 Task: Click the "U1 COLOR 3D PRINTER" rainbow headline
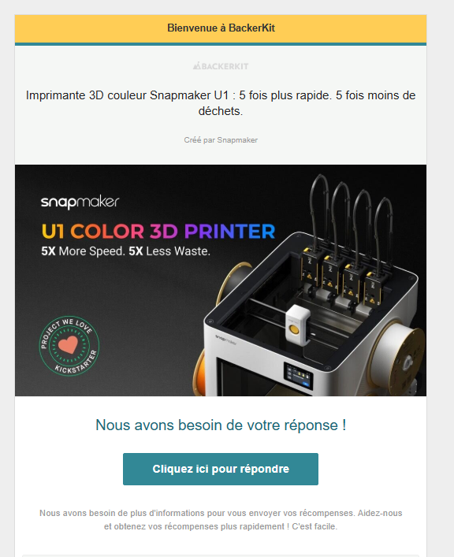pos(158,232)
